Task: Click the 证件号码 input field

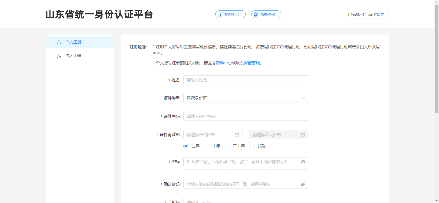Action: pyautogui.click(x=246, y=116)
